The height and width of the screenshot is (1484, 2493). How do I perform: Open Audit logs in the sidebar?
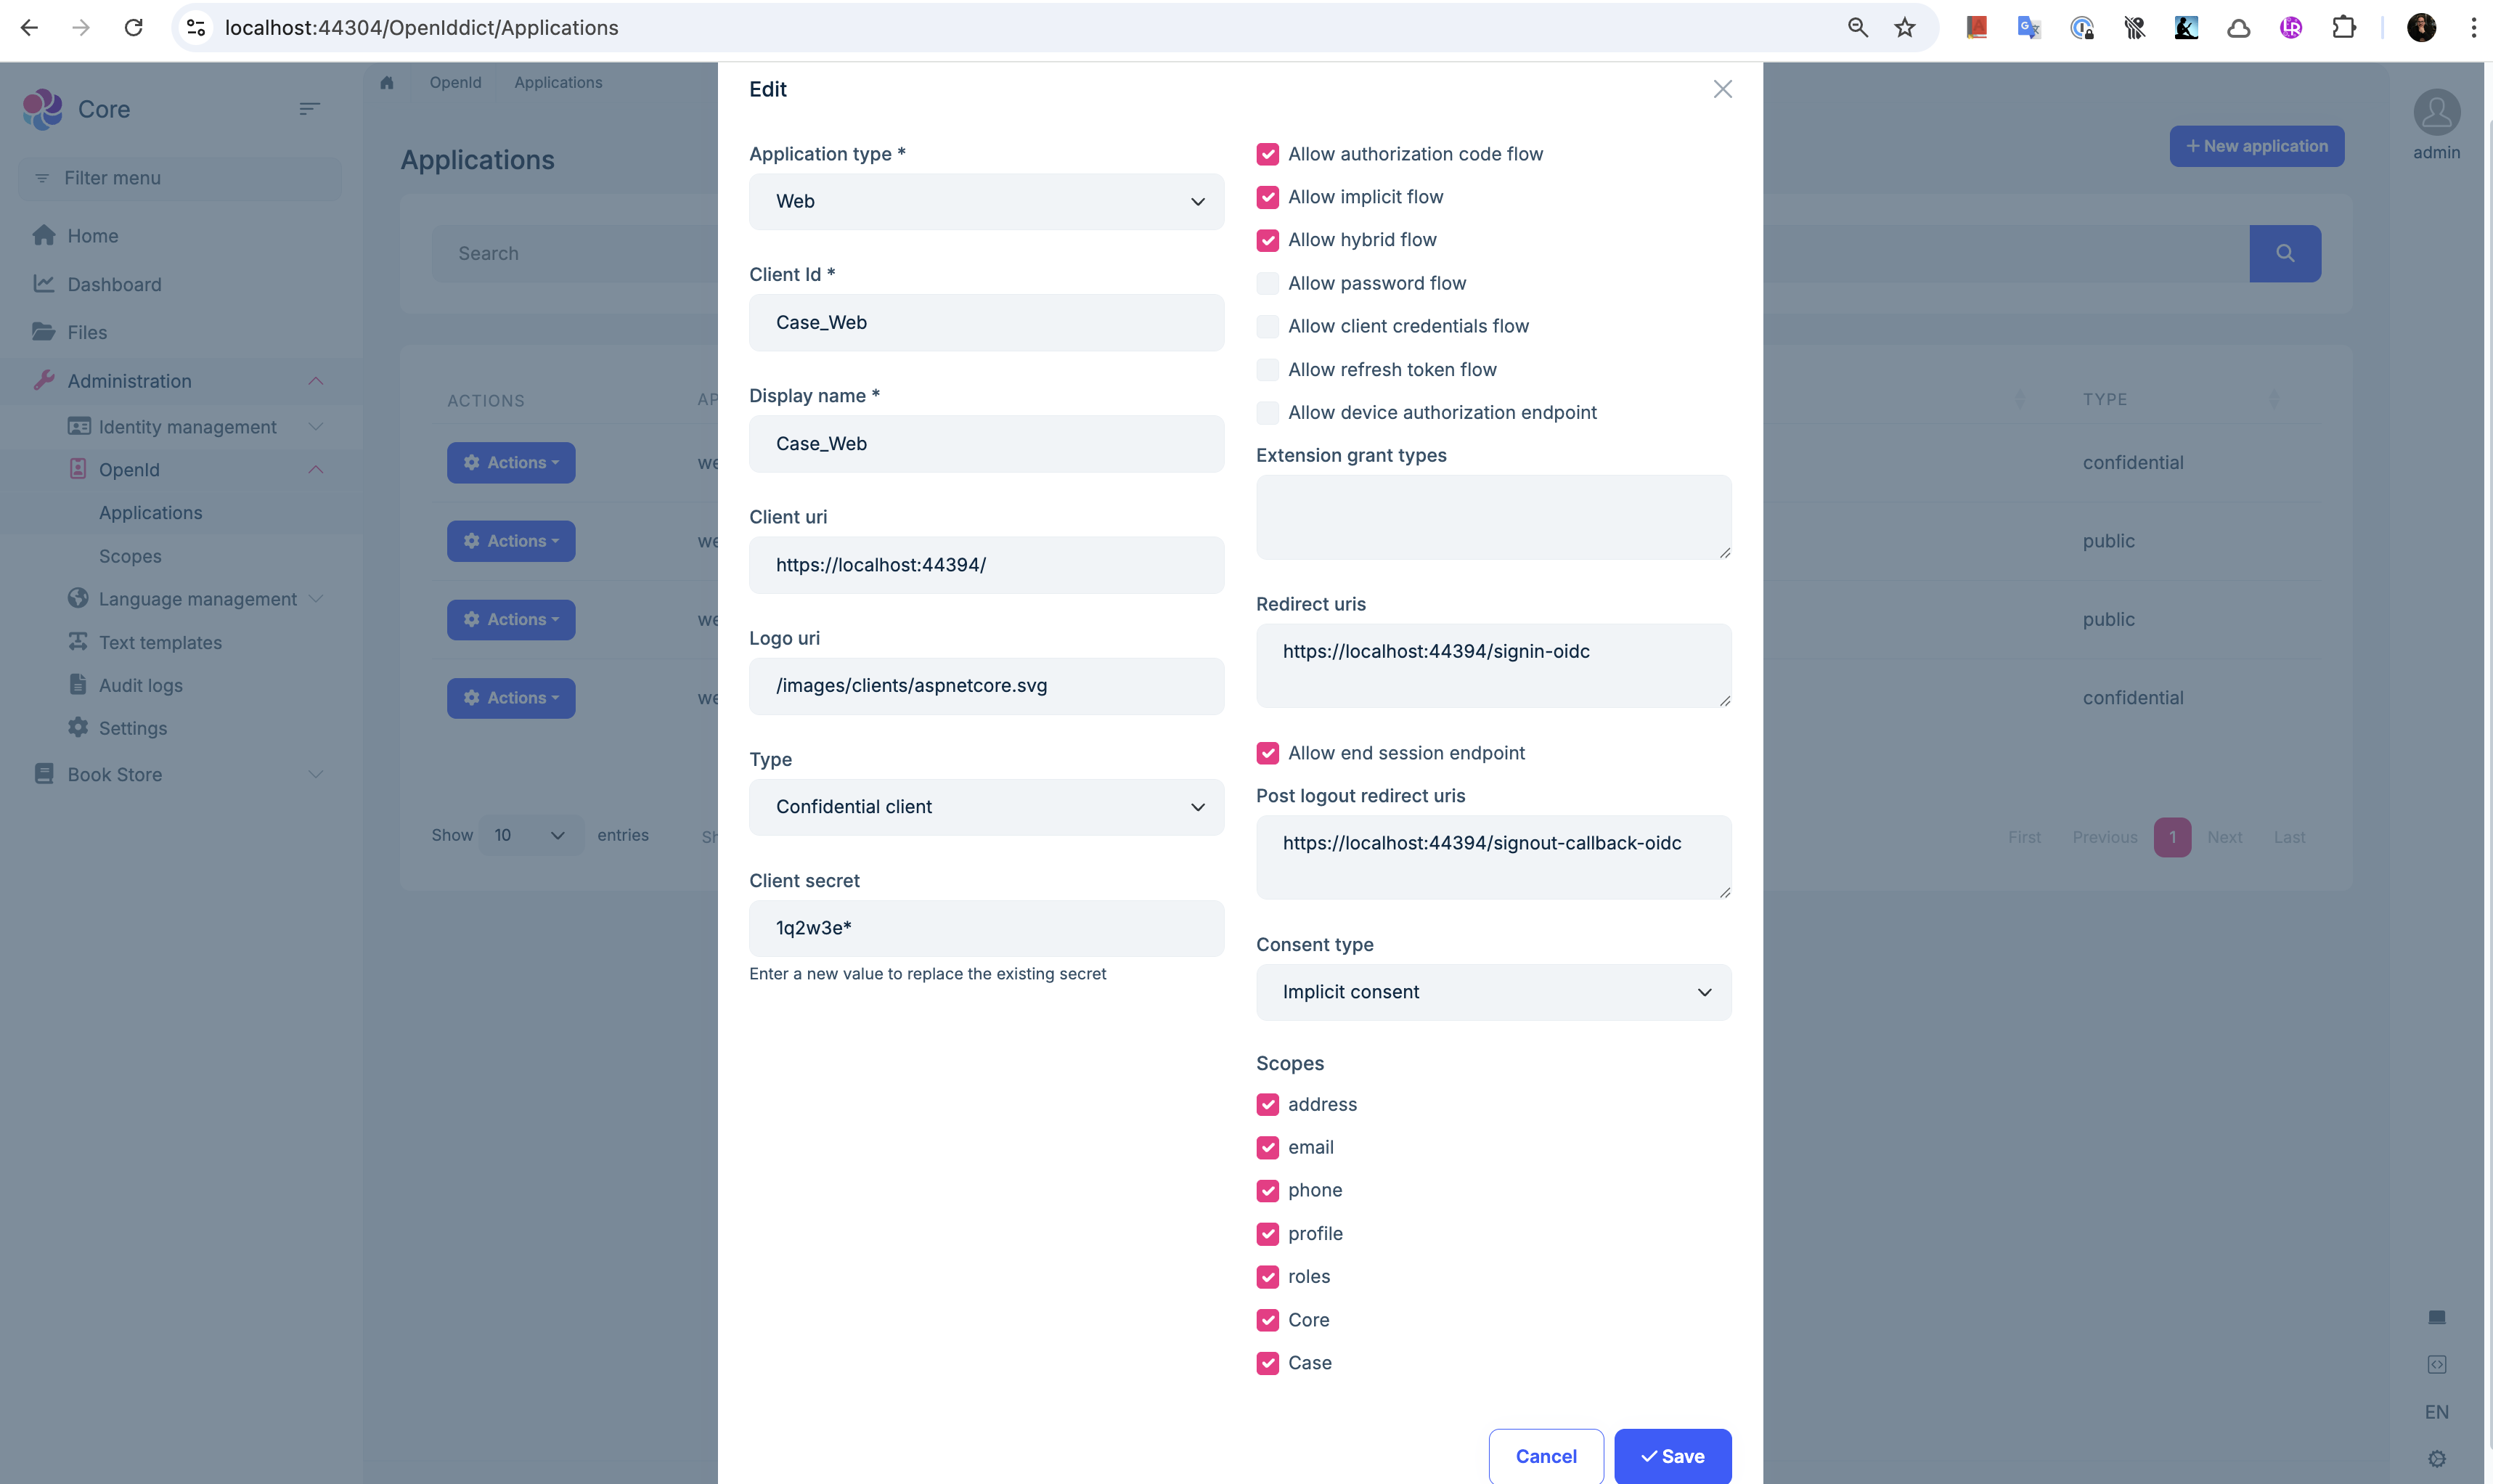140,685
